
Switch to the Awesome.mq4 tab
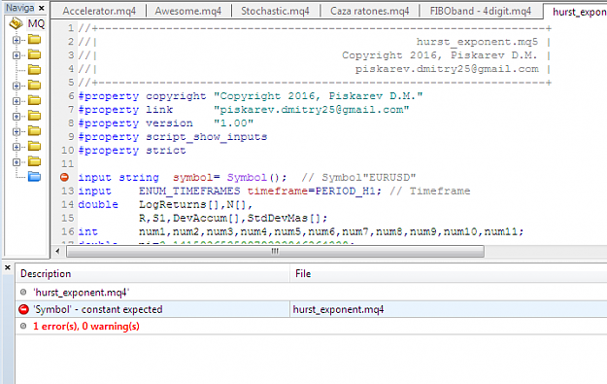(188, 11)
